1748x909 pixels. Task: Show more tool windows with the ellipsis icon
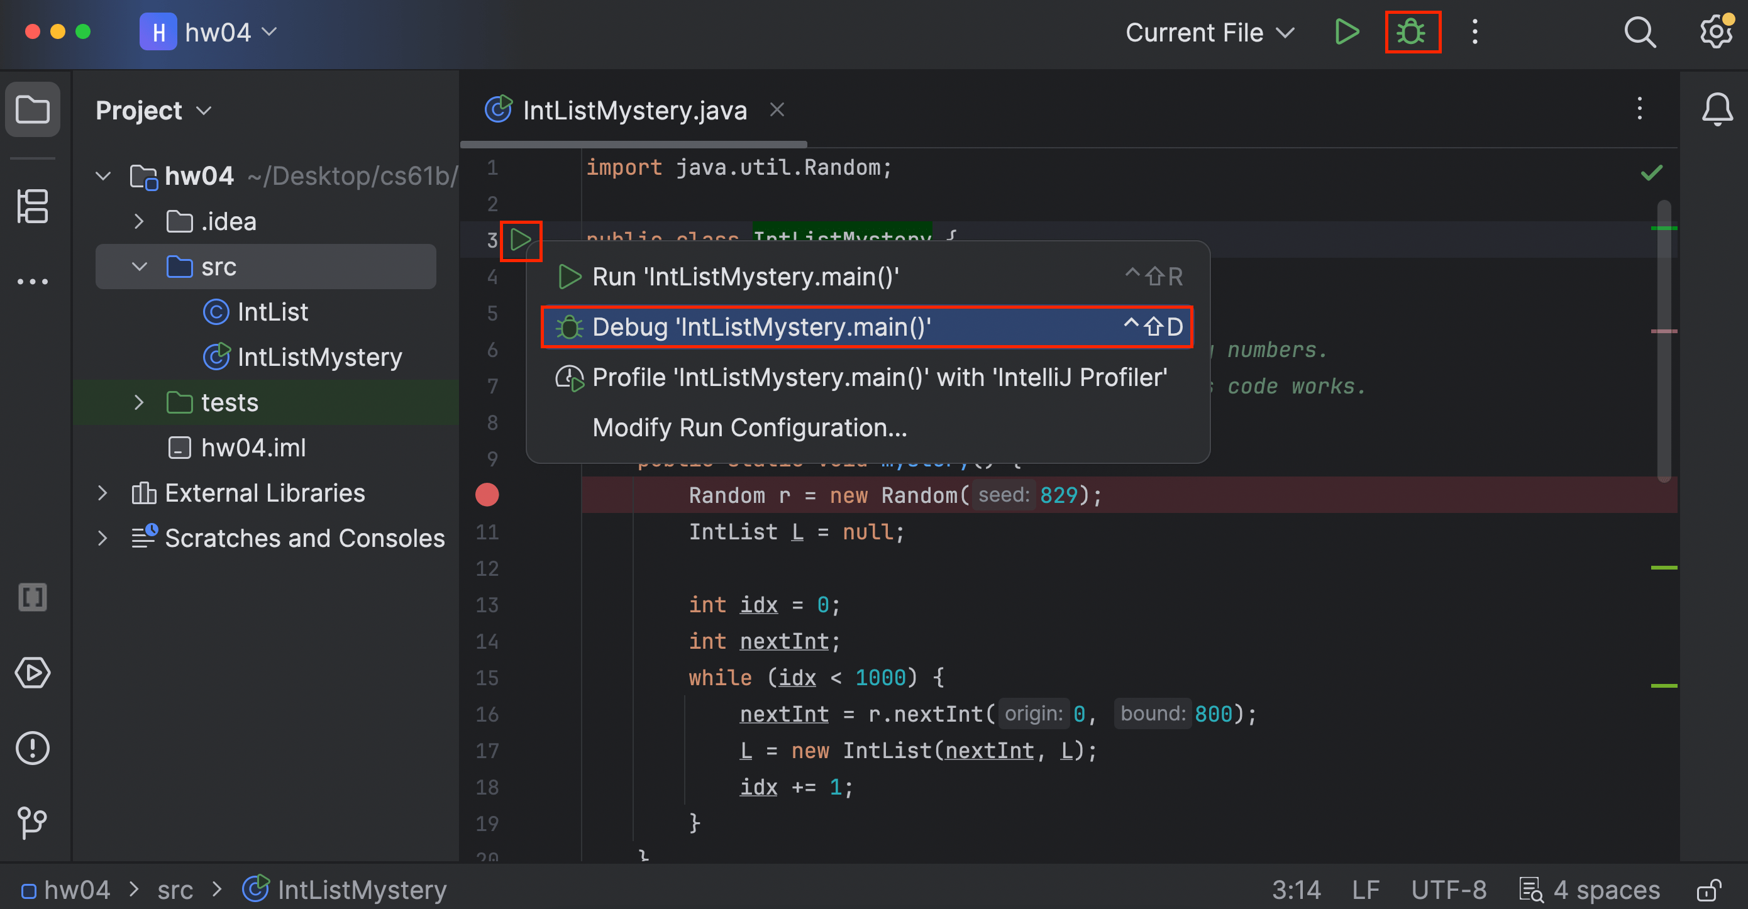point(33,281)
